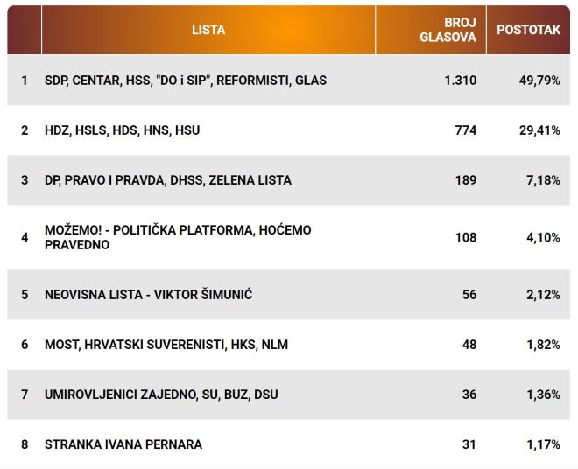Image resolution: width=578 pixels, height=469 pixels.
Task: Click the POSTOTAK column header
Action: (x=528, y=30)
